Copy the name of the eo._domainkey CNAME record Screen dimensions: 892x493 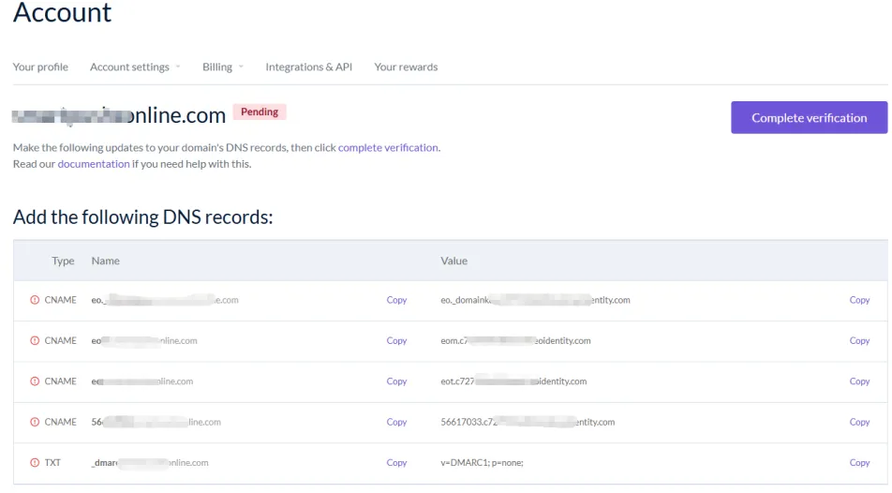(396, 300)
